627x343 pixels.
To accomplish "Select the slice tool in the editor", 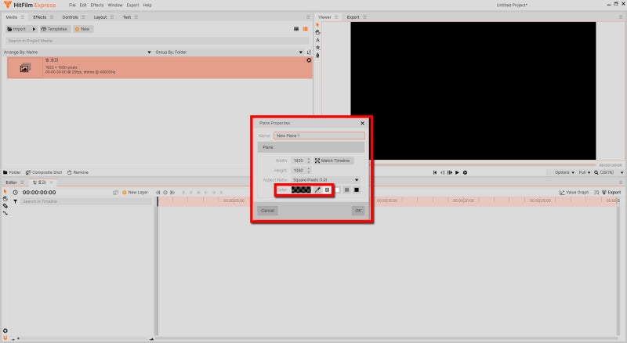I will point(5,205).
